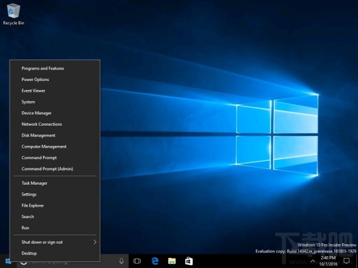
Task: Click the Cortana microphone icon
Action: tap(122, 261)
